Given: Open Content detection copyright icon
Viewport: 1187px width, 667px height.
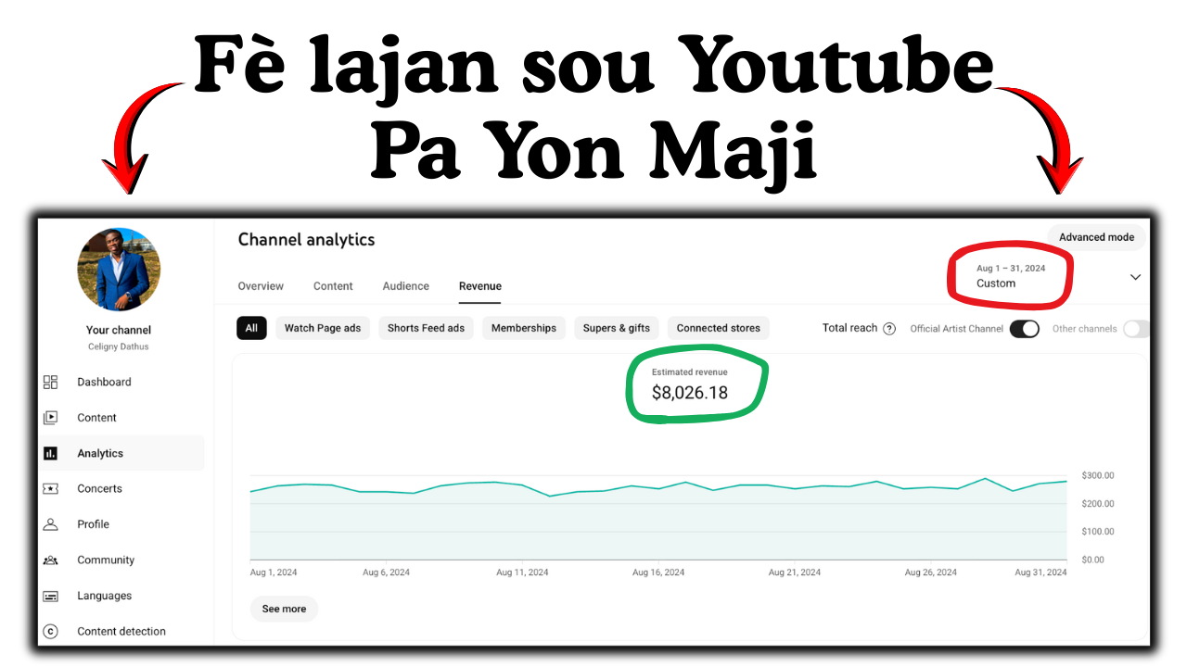Looking at the screenshot, I should point(51,632).
